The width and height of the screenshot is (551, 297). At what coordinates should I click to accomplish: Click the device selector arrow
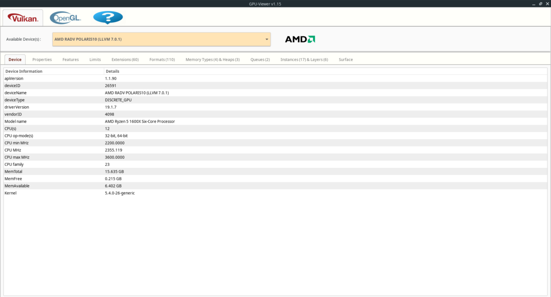[x=266, y=39]
